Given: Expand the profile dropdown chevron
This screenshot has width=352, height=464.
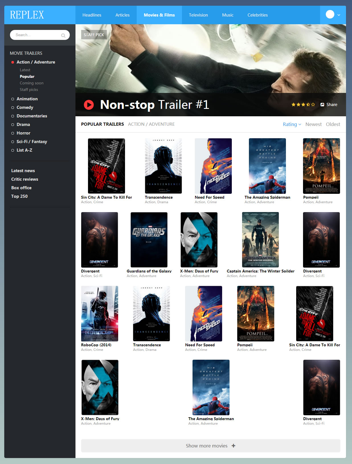Looking at the screenshot, I should tap(339, 15).
